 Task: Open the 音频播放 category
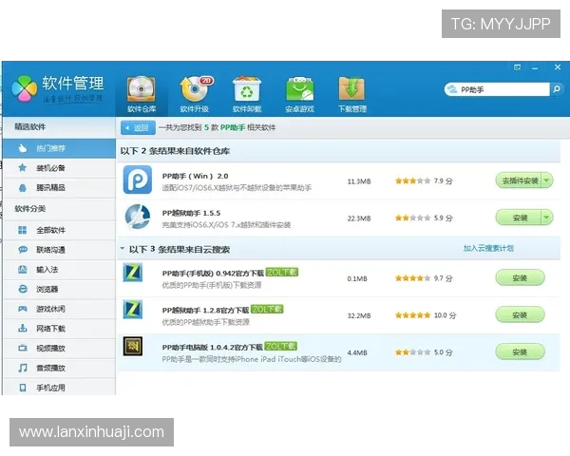(59, 368)
